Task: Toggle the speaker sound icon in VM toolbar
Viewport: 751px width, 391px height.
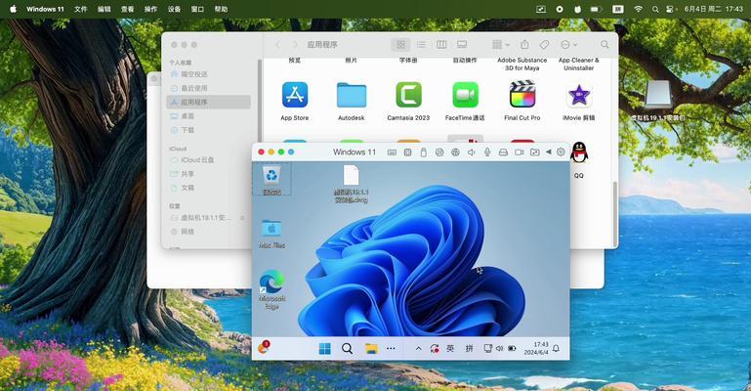Action: click(472, 152)
